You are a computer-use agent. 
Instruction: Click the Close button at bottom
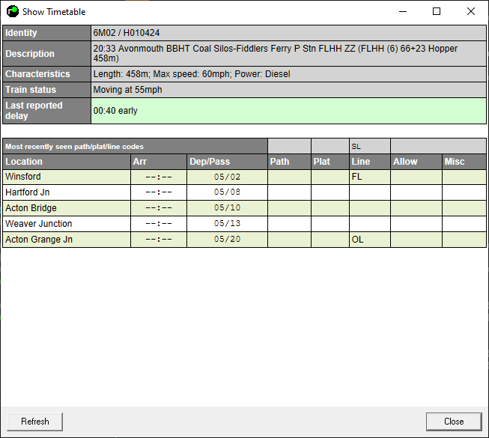[x=453, y=422]
